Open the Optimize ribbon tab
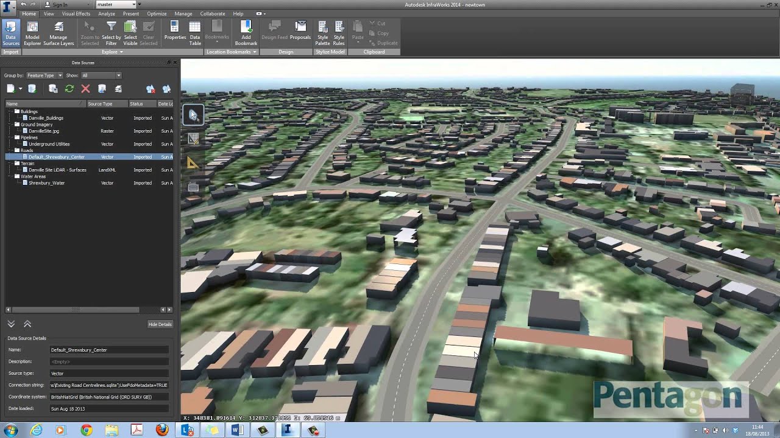The height and width of the screenshot is (438, 780). 157,13
